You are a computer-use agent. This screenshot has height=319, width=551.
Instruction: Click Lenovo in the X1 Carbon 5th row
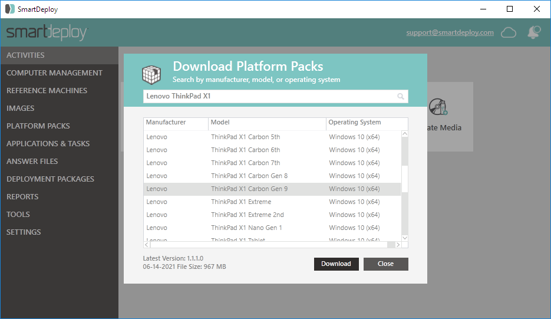[x=157, y=137]
